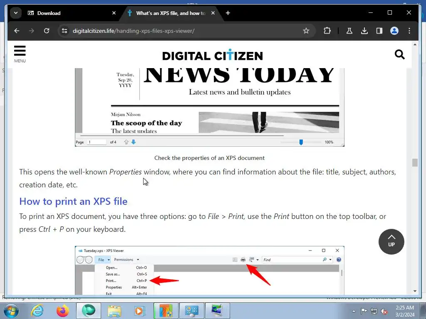Open the shielded installer taskbar button
Screen dimensions: 426x319
pyautogui.click(x=166, y=311)
